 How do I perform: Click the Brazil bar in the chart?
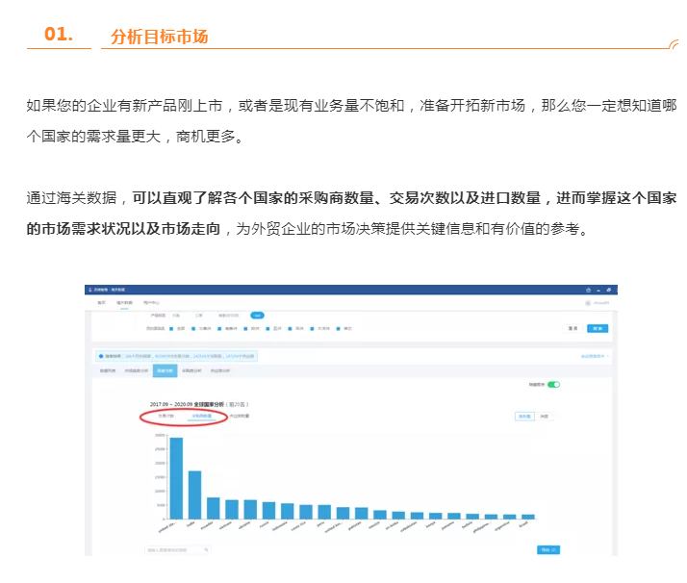coord(528,517)
